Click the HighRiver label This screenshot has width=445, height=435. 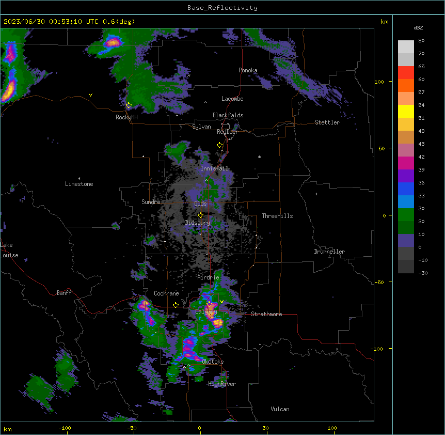coord(222,384)
